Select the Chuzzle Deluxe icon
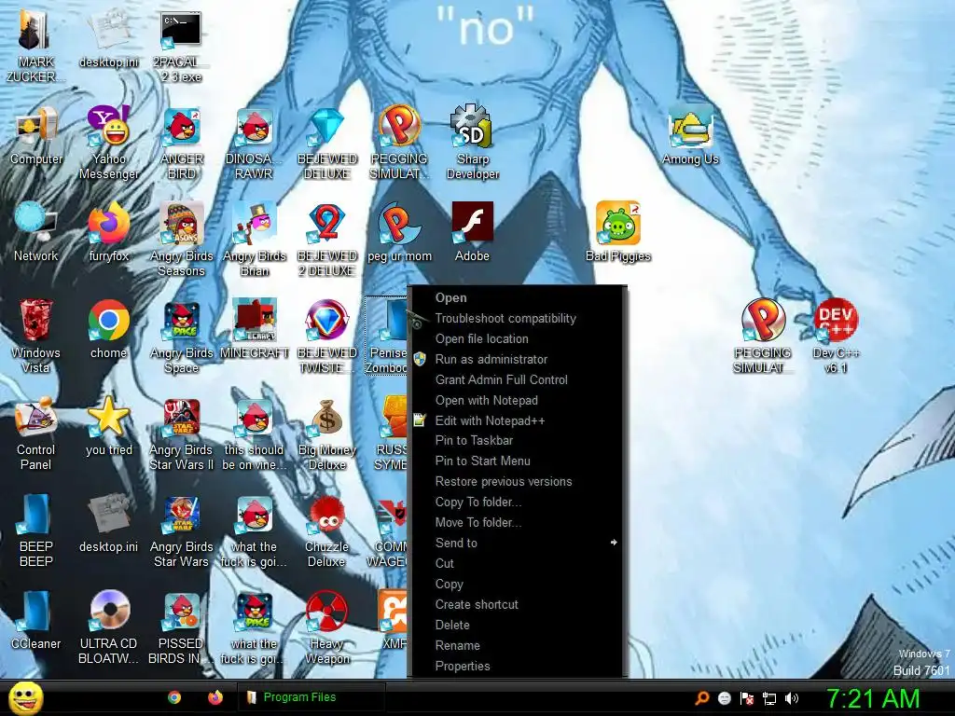The width and height of the screenshot is (955, 716). pyautogui.click(x=327, y=515)
